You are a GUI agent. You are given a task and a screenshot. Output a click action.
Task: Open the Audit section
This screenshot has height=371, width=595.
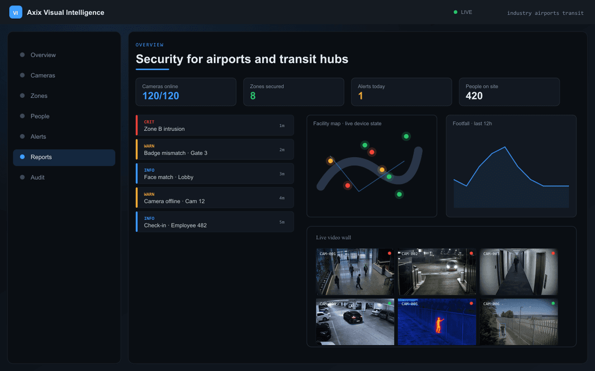point(64,178)
